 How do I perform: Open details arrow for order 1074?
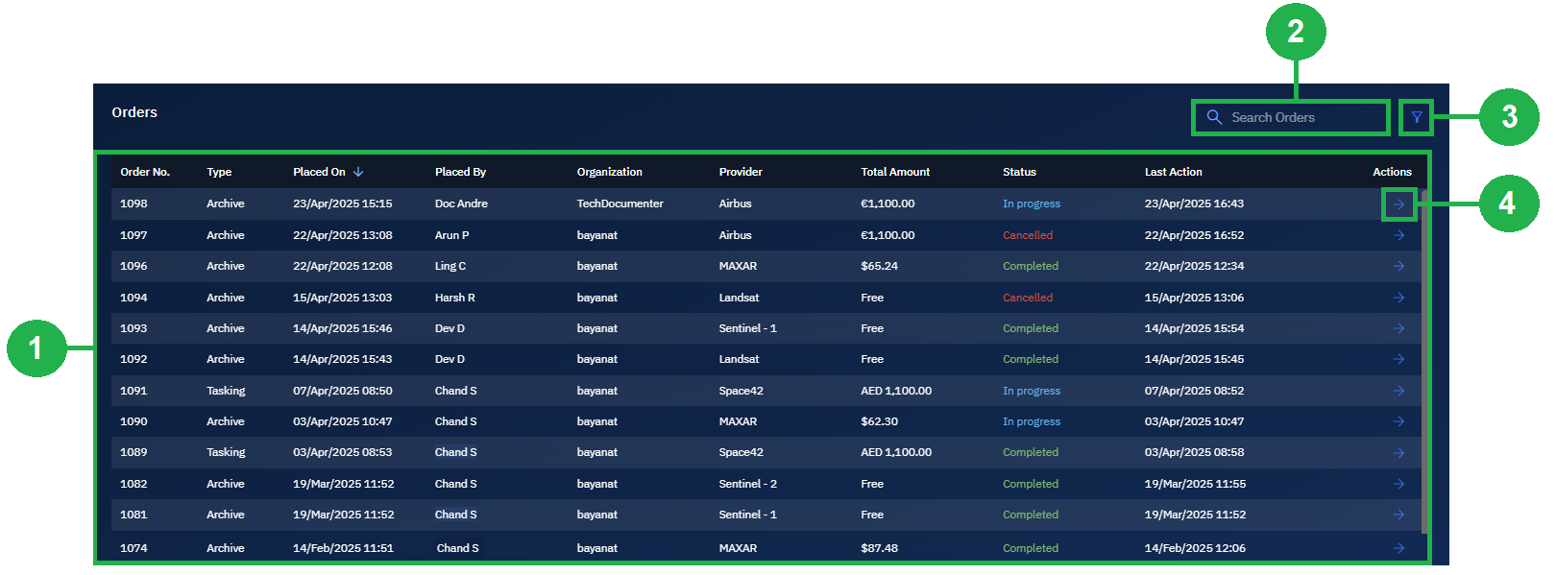pos(1398,548)
